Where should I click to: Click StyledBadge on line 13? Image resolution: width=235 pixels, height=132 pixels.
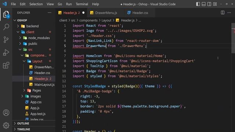(95, 86)
